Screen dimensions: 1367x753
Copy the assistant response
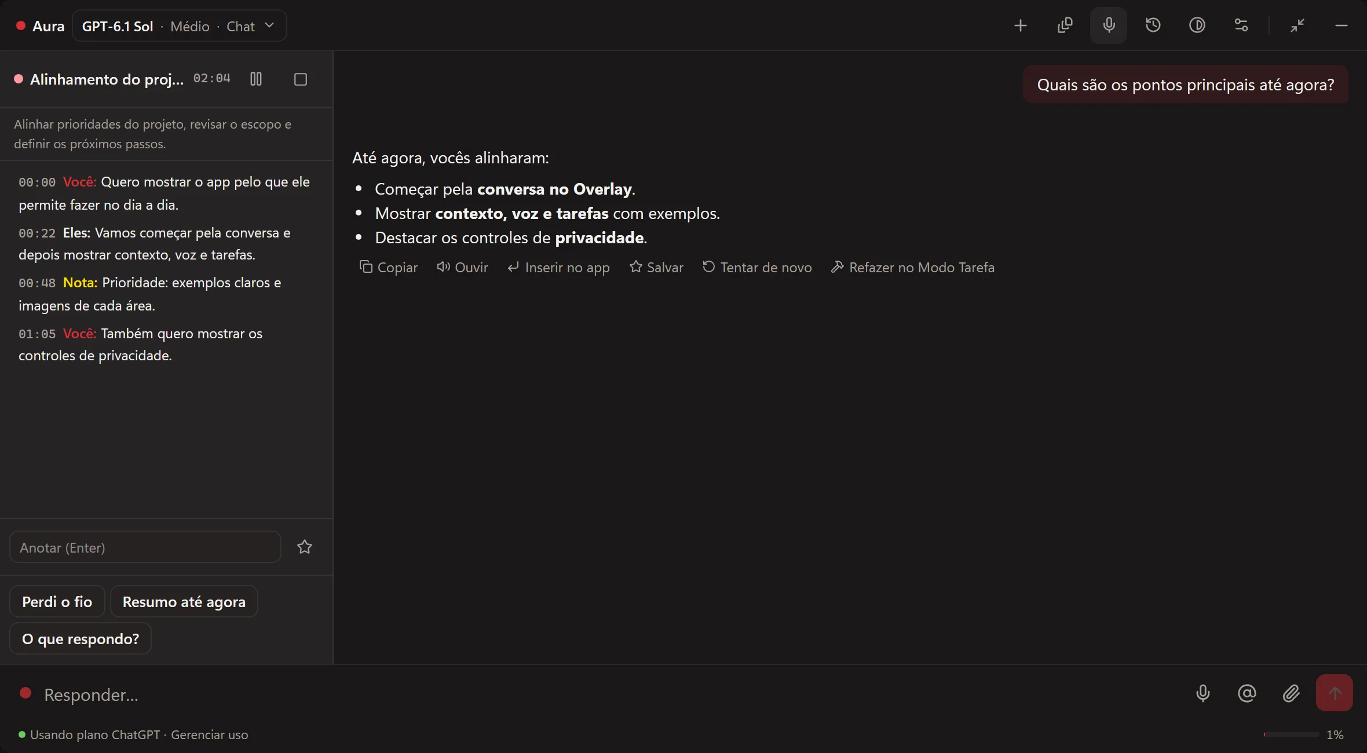(389, 267)
